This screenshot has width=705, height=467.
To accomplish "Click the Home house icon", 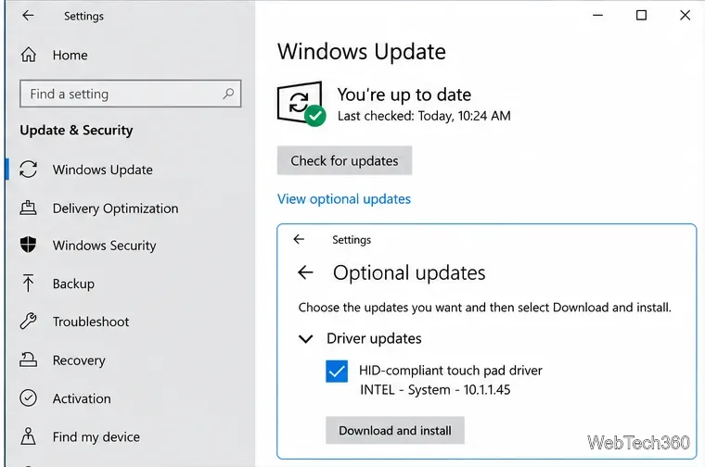I will (x=29, y=55).
